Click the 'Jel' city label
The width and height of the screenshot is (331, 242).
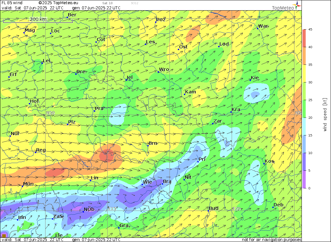tap(130, 77)
